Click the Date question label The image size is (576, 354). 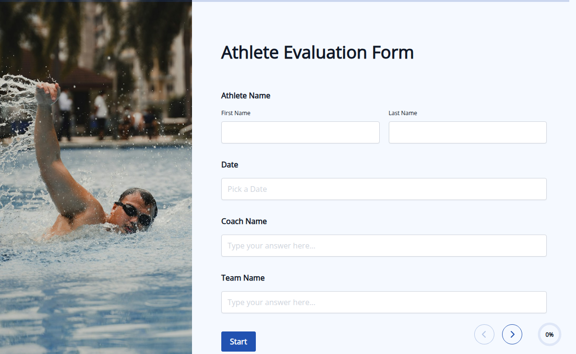point(229,165)
